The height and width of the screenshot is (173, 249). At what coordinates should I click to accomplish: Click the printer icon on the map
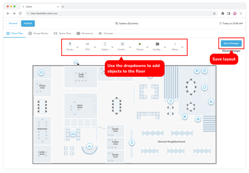198,119
